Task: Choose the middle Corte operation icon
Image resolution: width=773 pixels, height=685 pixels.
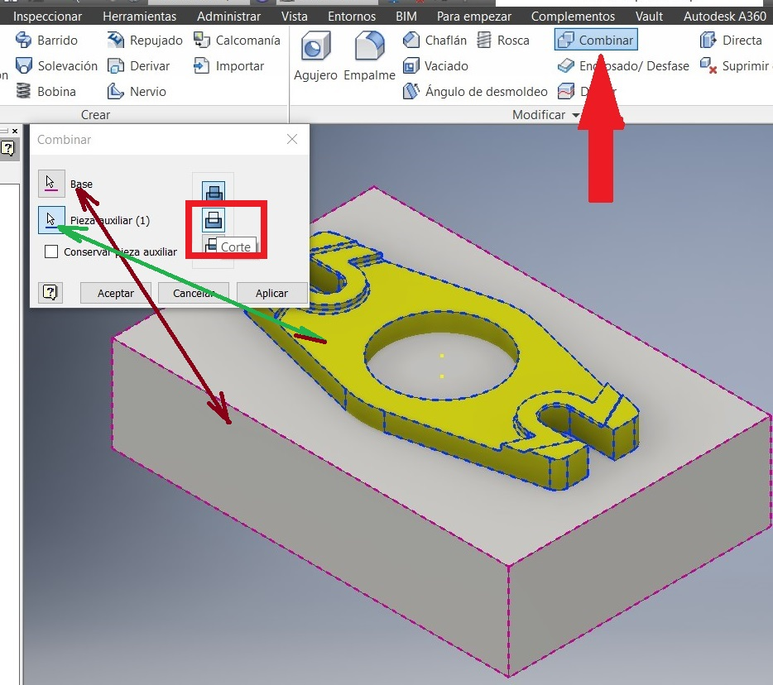Action: [214, 220]
